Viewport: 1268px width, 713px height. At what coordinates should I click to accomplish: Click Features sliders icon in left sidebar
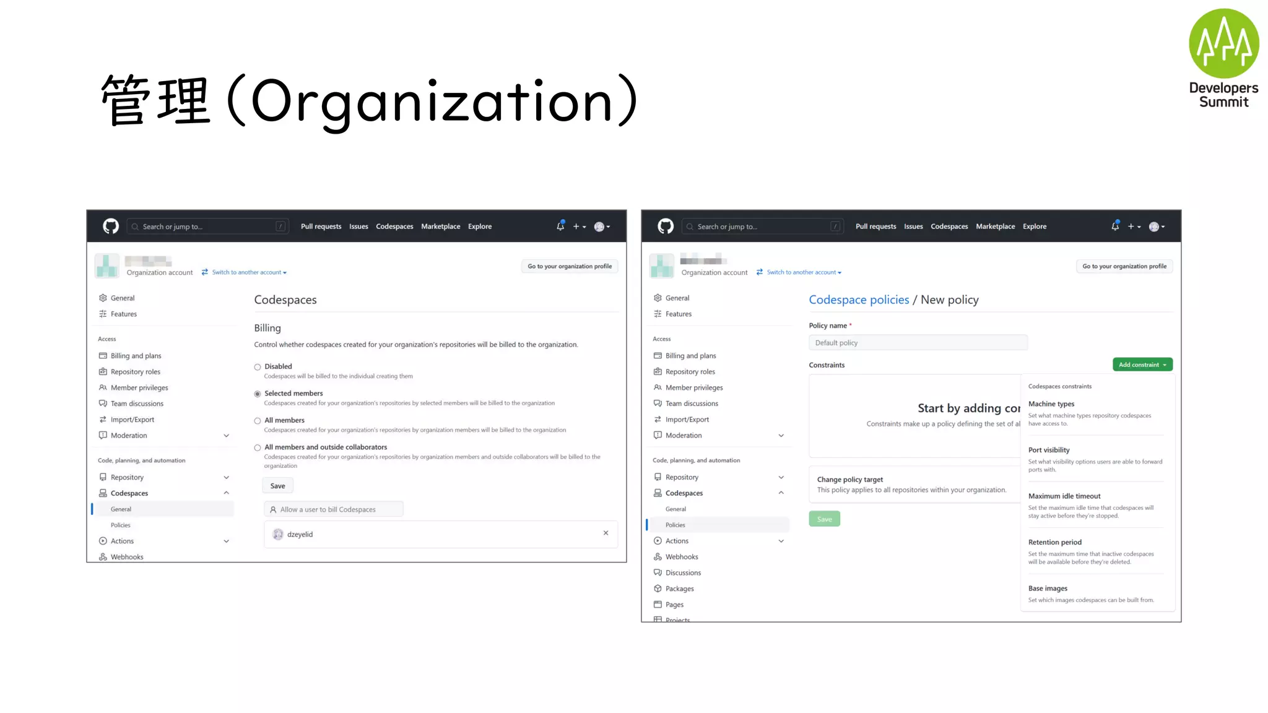pos(103,314)
